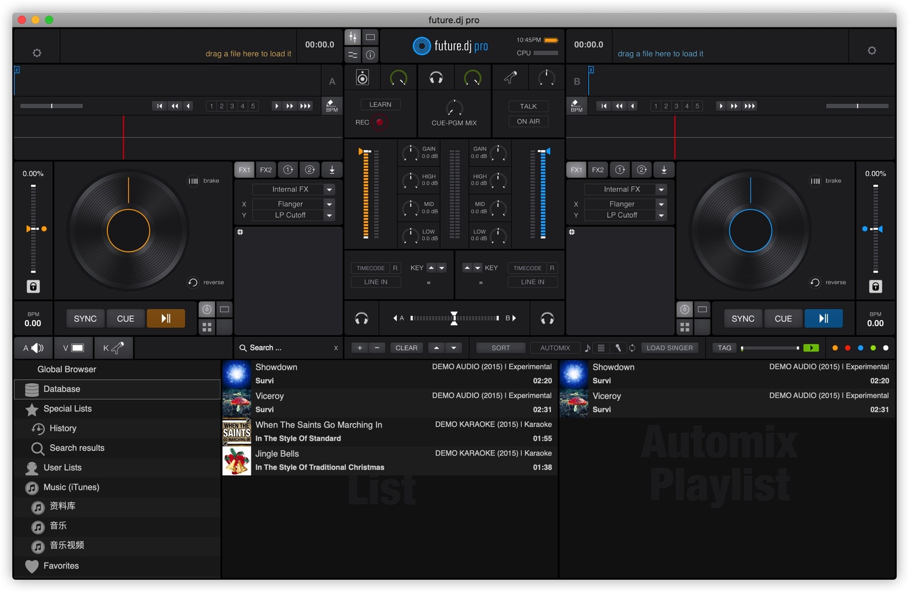Screen dimensions: 909x592
Task: Switch to deck A FX1 tab
Action: 244,170
